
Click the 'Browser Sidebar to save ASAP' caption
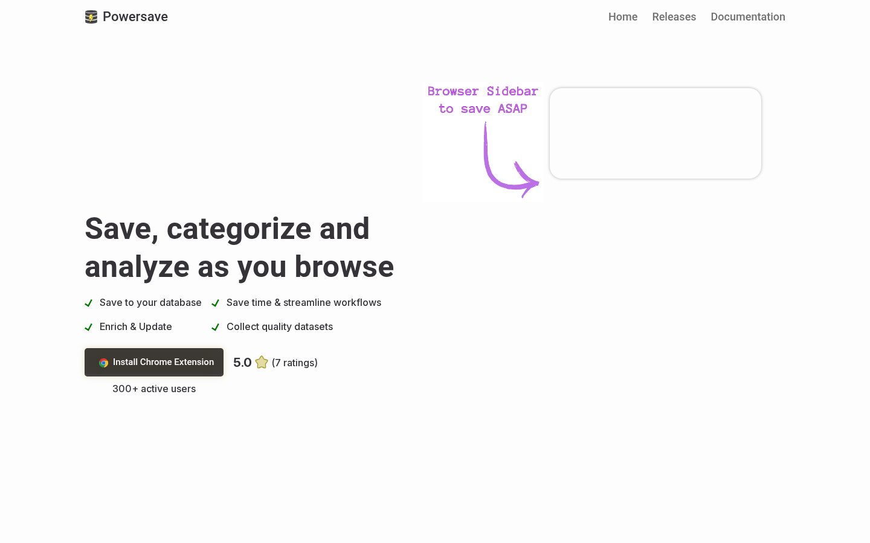483,100
